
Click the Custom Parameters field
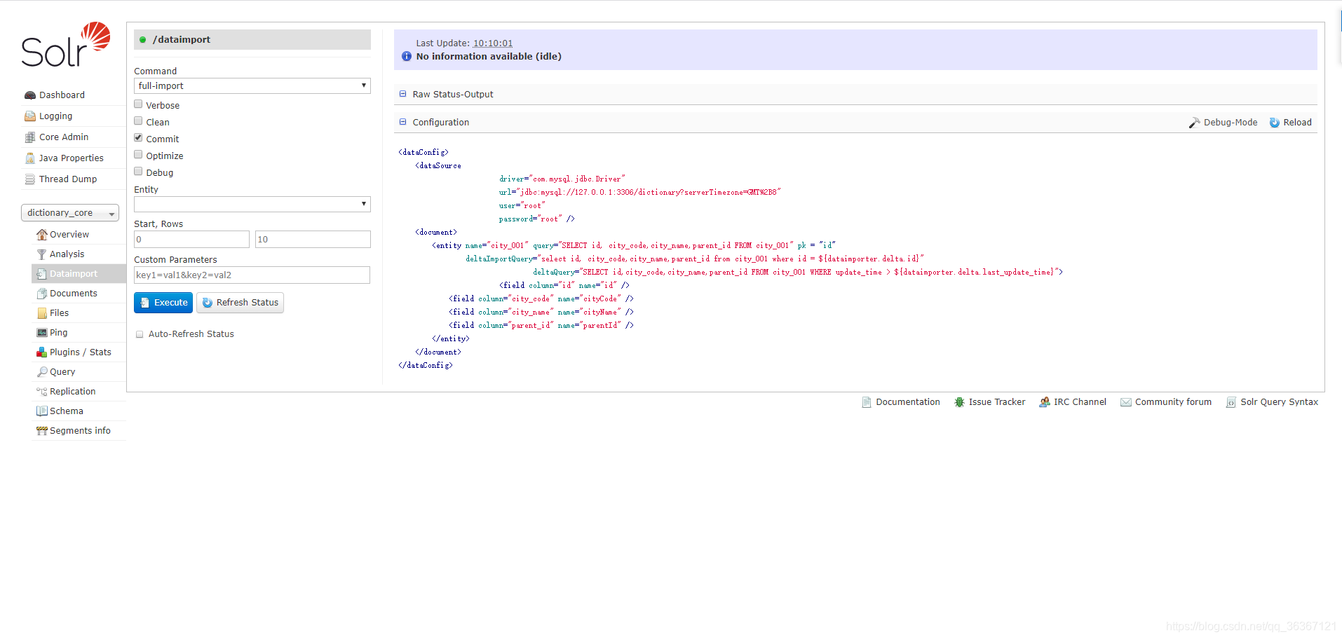click(x=252, y=275)
